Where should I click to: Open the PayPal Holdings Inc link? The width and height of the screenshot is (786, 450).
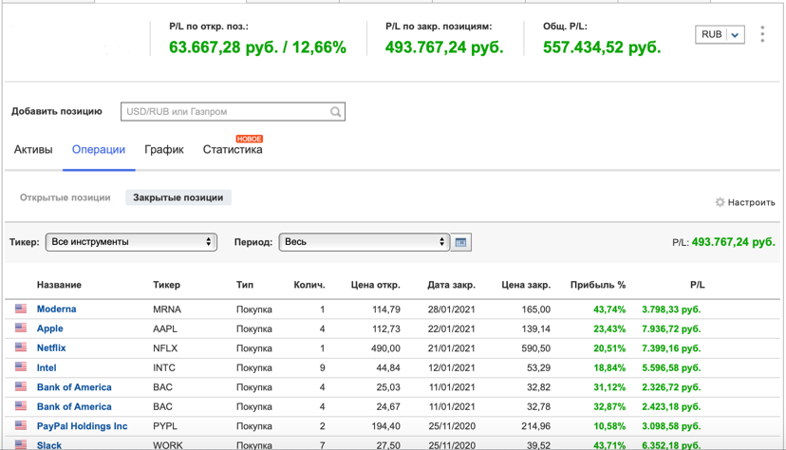83,426
